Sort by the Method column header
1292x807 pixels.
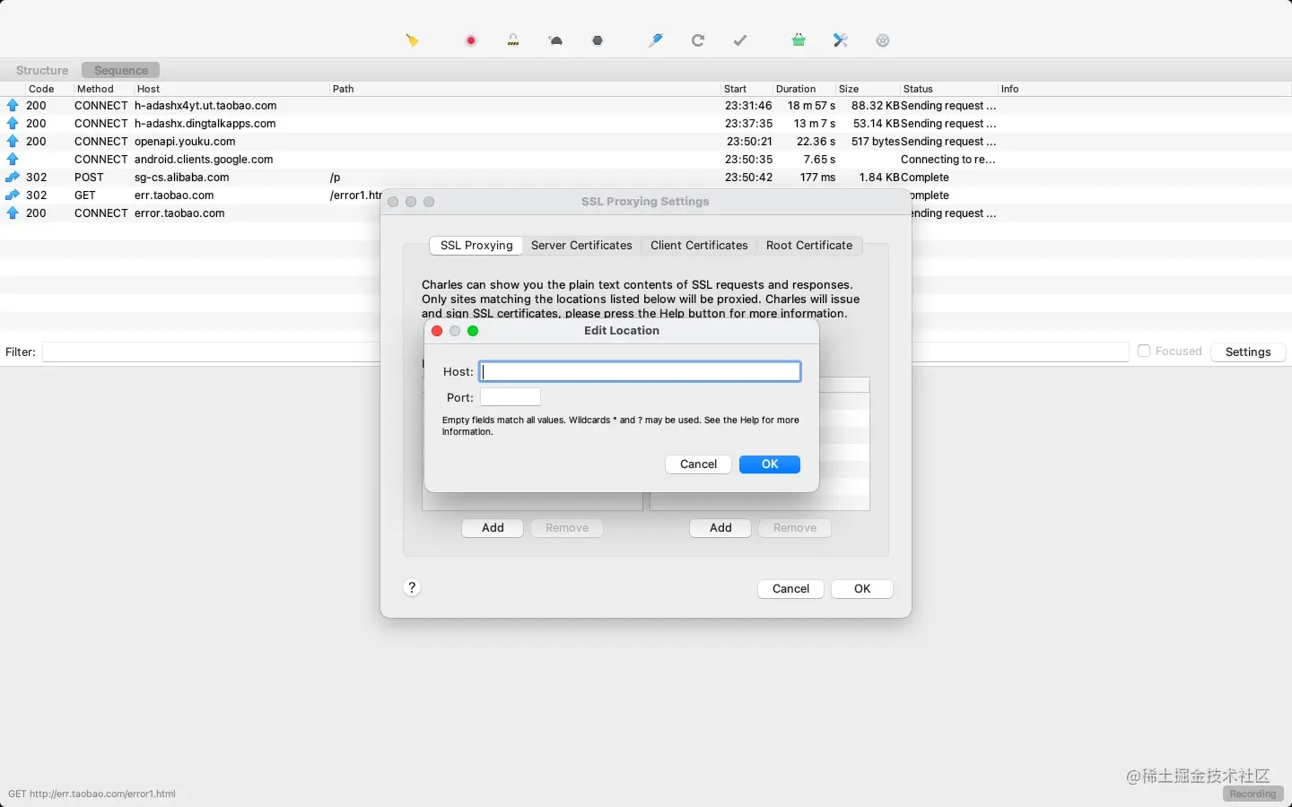95,89
